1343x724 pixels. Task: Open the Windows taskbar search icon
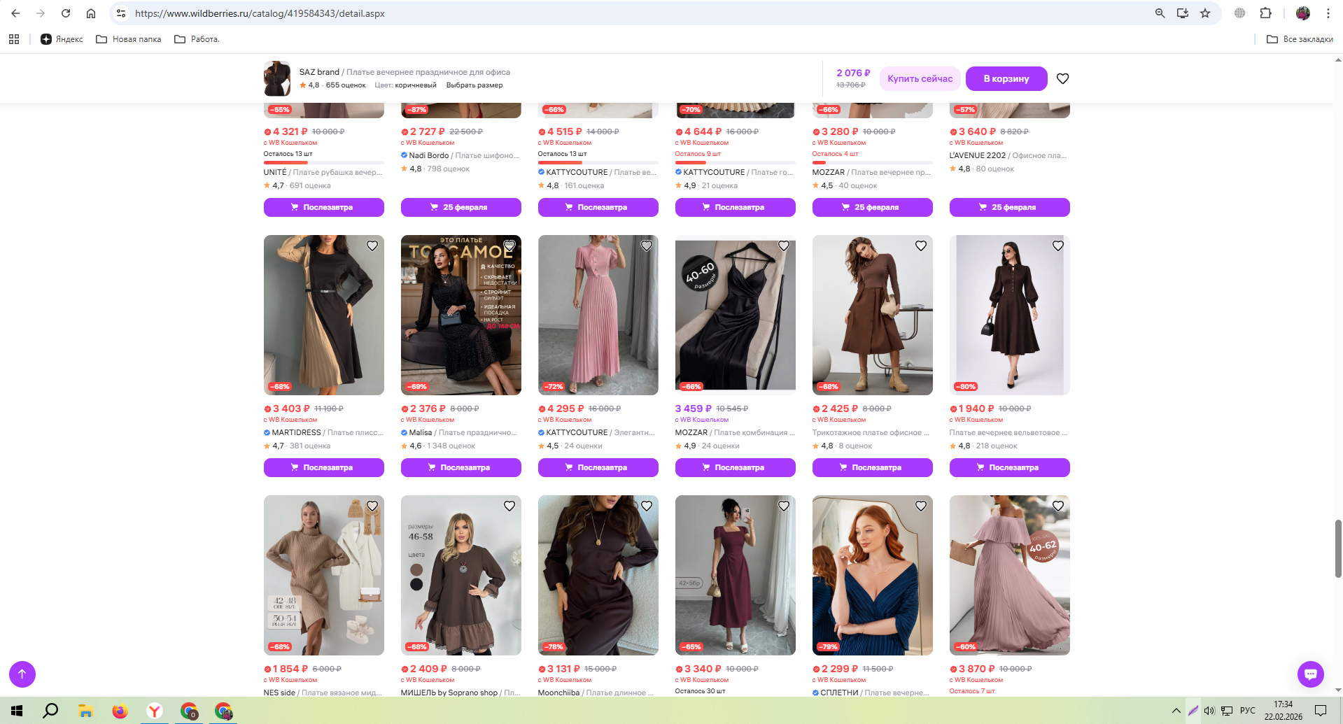tap(50, 711)
